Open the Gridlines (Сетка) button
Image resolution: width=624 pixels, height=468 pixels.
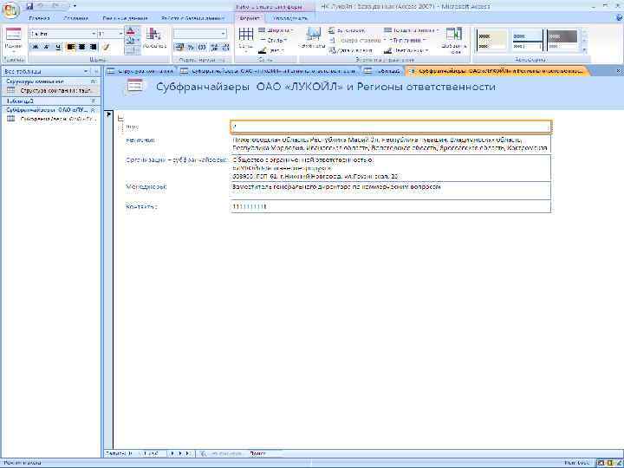pos(245,39)
